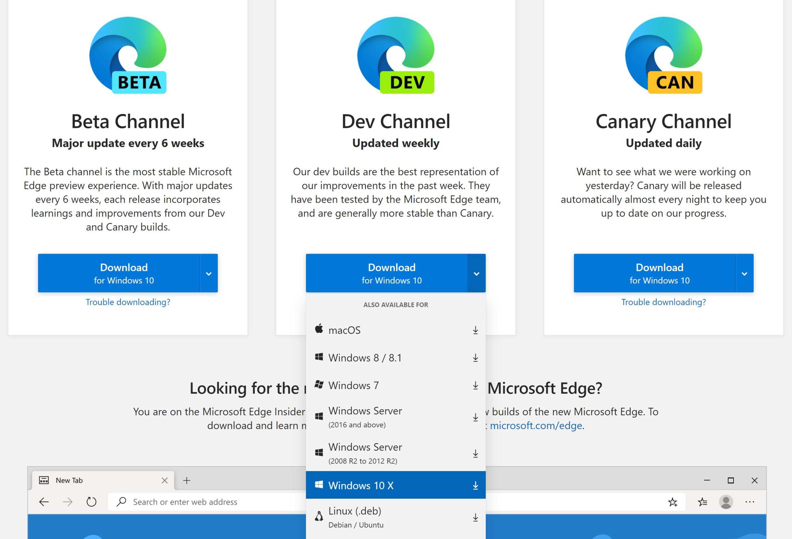
Task: Click the Canary channel Edge logo
Action: click(x=664, y=55)
